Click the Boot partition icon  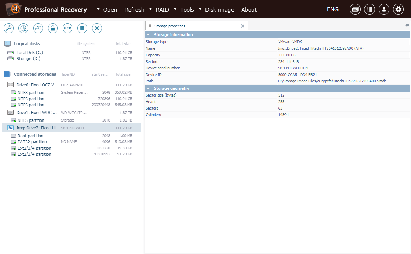pos(13,136)
